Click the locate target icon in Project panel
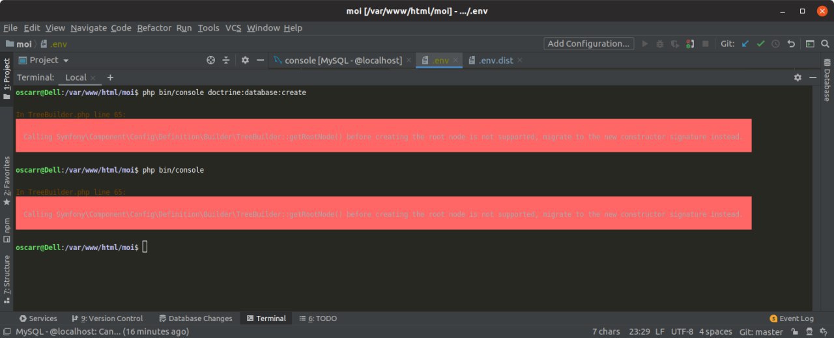834x338 pixels. 210,60
